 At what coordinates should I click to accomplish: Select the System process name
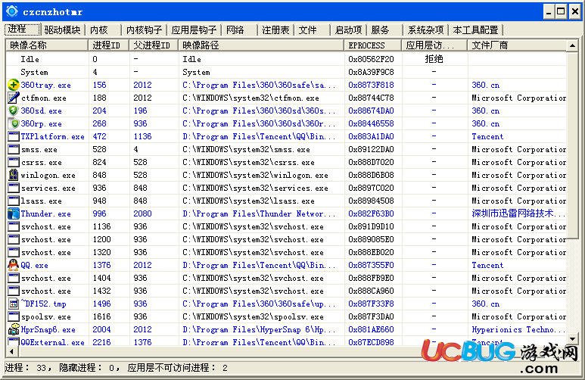[x=34, y=72]
